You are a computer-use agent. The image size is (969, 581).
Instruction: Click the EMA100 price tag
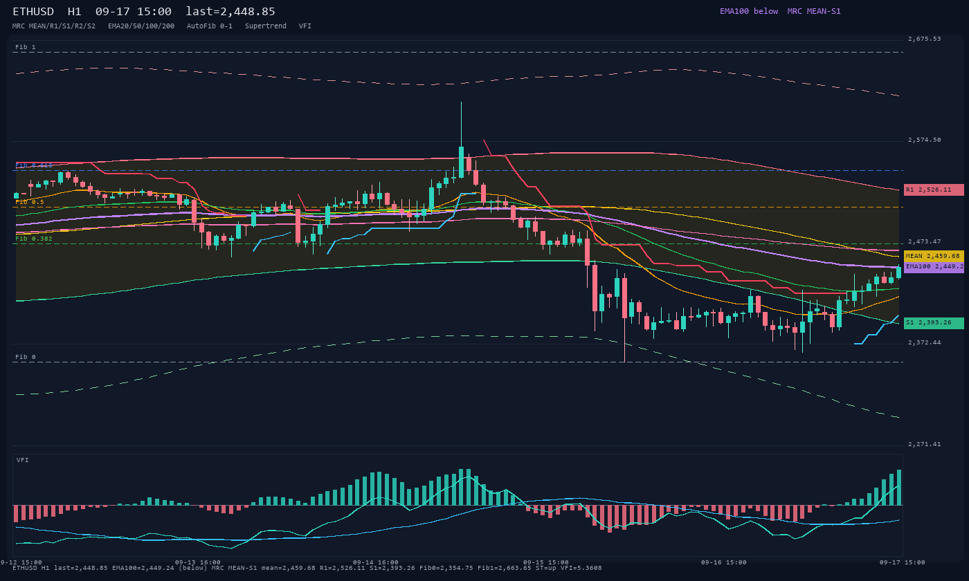(934, 267)
